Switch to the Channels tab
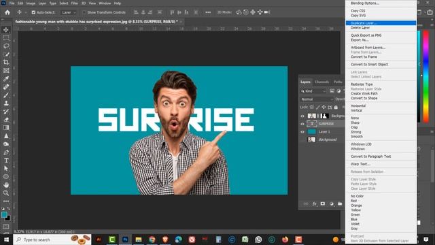Viewport: 435px width, 245px height. click(x=321, y=82)
